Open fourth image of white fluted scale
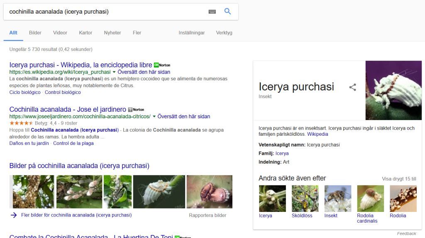The height and width of the screenshot is (238, 425). (x=159, y=192)
